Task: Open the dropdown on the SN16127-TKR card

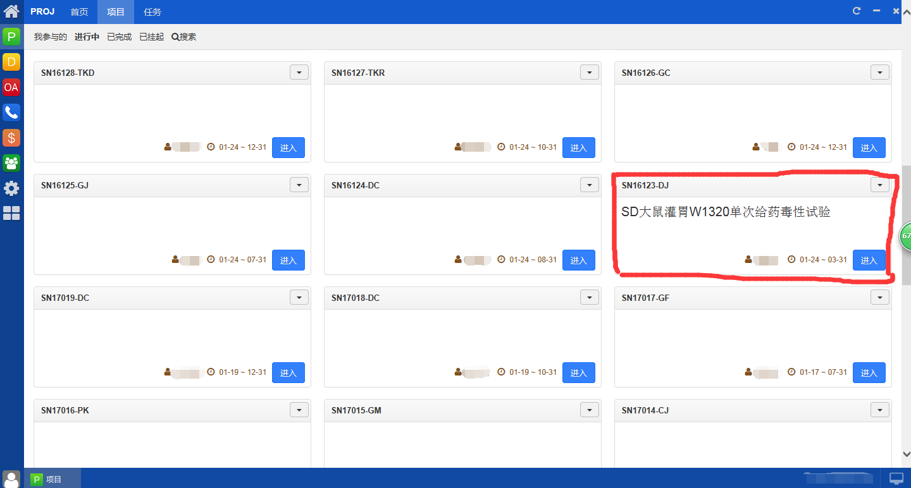Action: (590, 73)
